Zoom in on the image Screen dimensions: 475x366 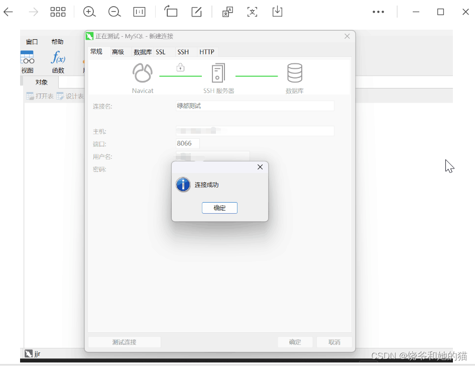tap(89, 12)
